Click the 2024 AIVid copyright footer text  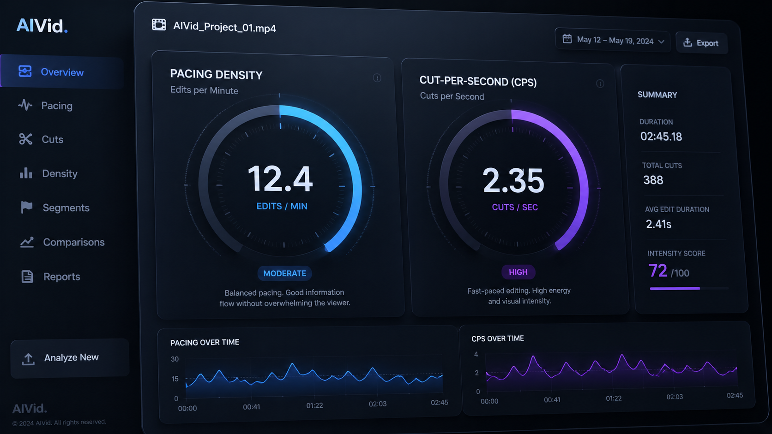(59, 422)
